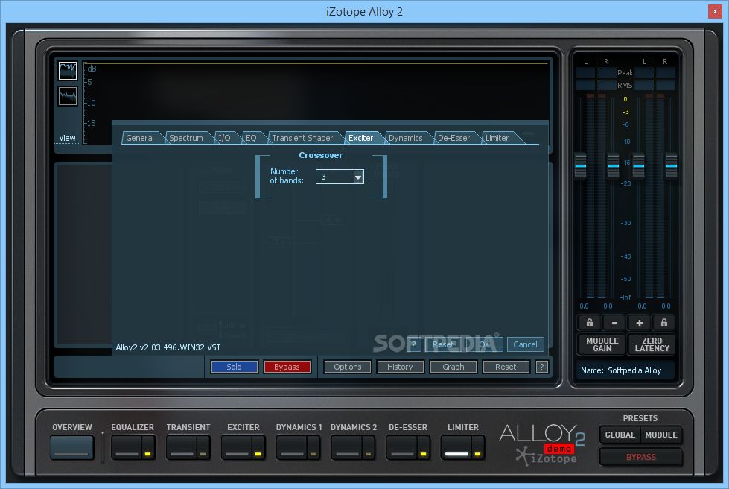Screen dimensions: 729x489
Task: Select the Exciter options tab
Action: [x=361, y=138]
